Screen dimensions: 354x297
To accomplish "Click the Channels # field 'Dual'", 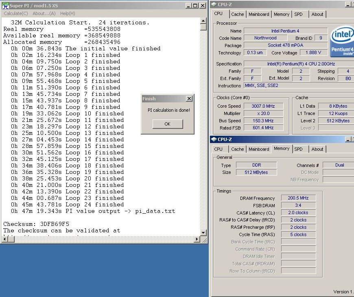I will coord(339,165).
